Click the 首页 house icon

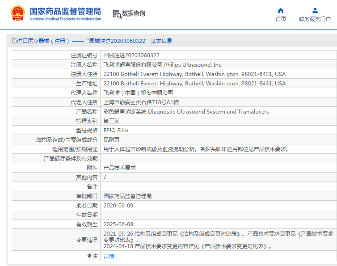pos(281,11)
